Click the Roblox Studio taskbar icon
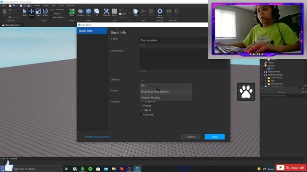Image resolution: width=307 pixels, height=172 pixels. pyautogui.click(x=137, y=169)
